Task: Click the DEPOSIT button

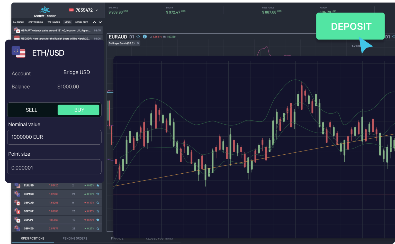Action: (351, 26)
